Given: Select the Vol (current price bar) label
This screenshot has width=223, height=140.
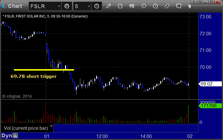Looking at the screenshot, I should point(26,128).
